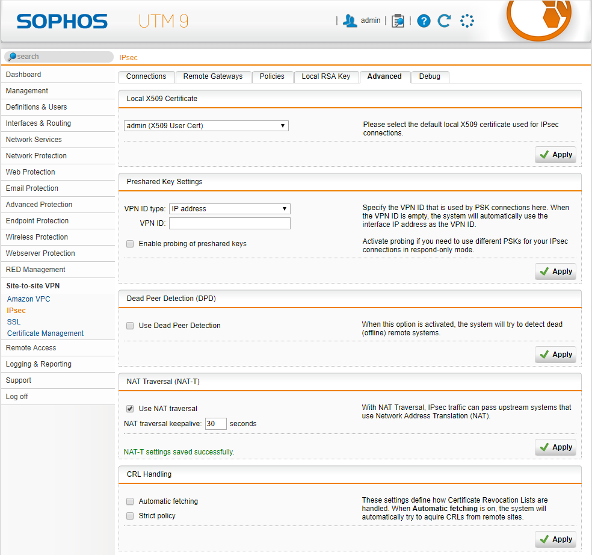The image size is (592, 555).
Task: Apply the Dead Peer Detection setting
Action: pyautogui.click(x=555, y=355)
